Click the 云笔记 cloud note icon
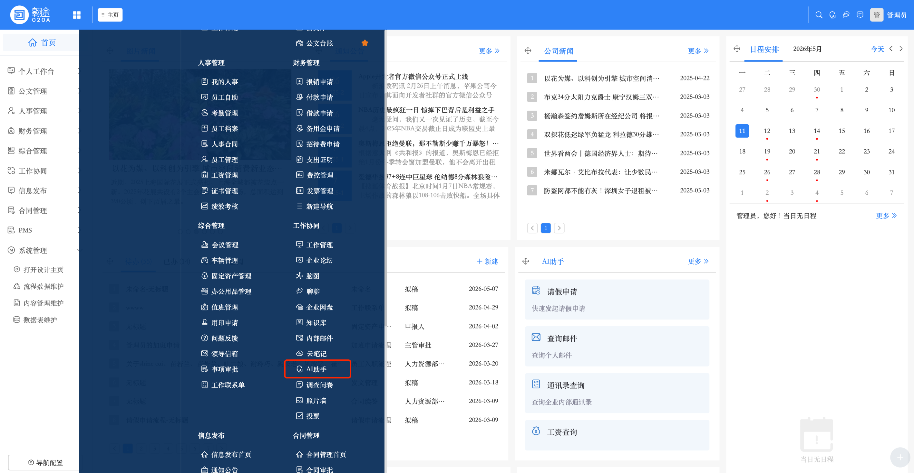Image resolution: width=914 pixels, height=473 pixels. [299, 354]
